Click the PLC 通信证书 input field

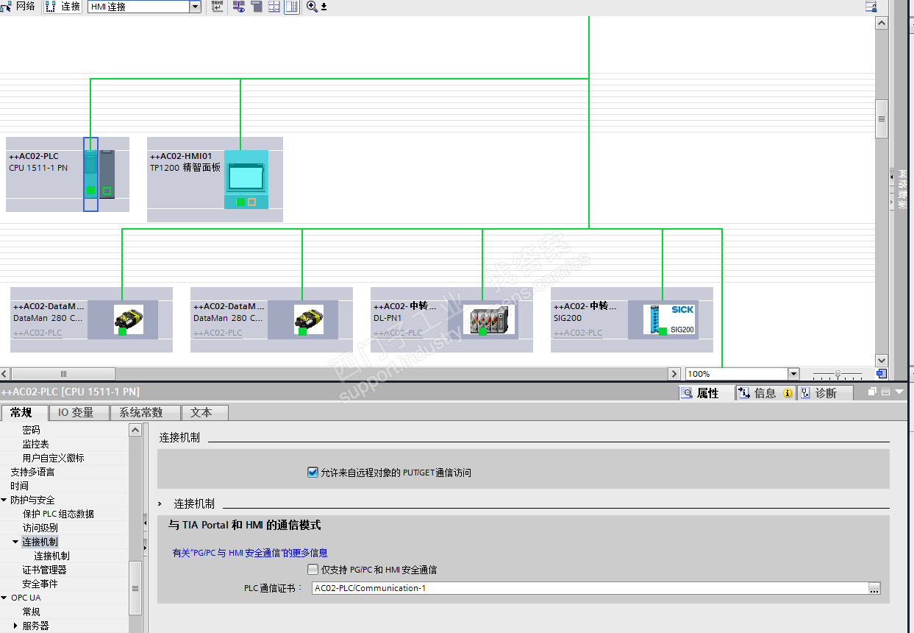(x=589, y=588)
